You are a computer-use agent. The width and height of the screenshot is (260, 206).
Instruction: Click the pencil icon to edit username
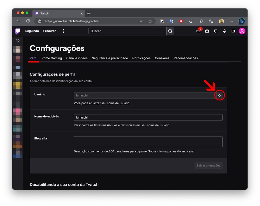tap(219, 95)
